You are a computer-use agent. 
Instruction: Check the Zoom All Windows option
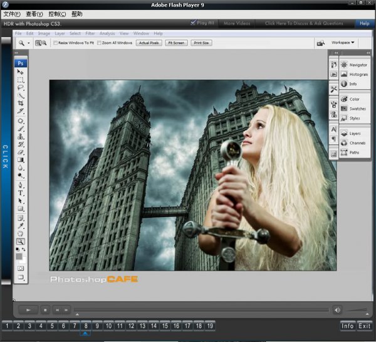pyautogui.click(x=100, y=43)
